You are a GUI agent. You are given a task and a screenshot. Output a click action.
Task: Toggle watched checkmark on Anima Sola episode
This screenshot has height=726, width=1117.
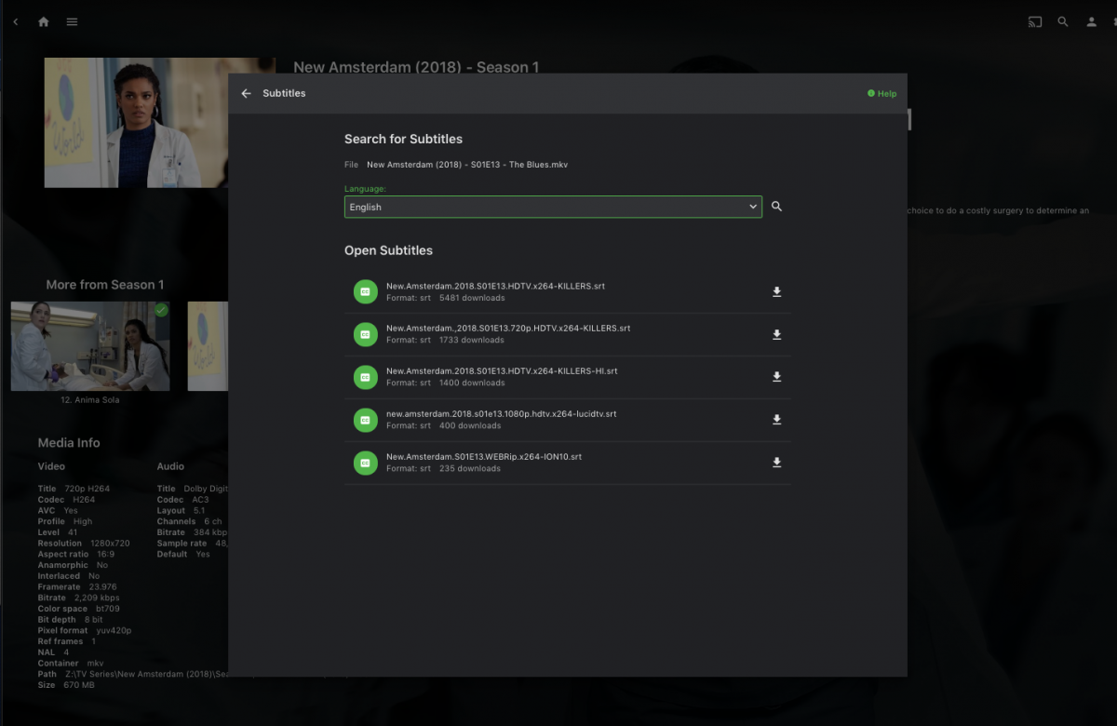(x=161, y=310)
